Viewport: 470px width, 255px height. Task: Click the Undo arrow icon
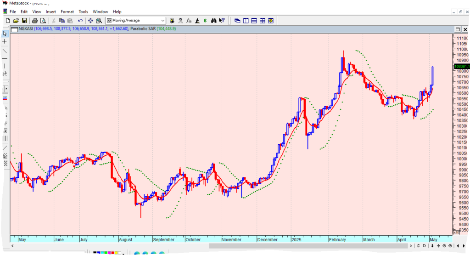(80, 20)
